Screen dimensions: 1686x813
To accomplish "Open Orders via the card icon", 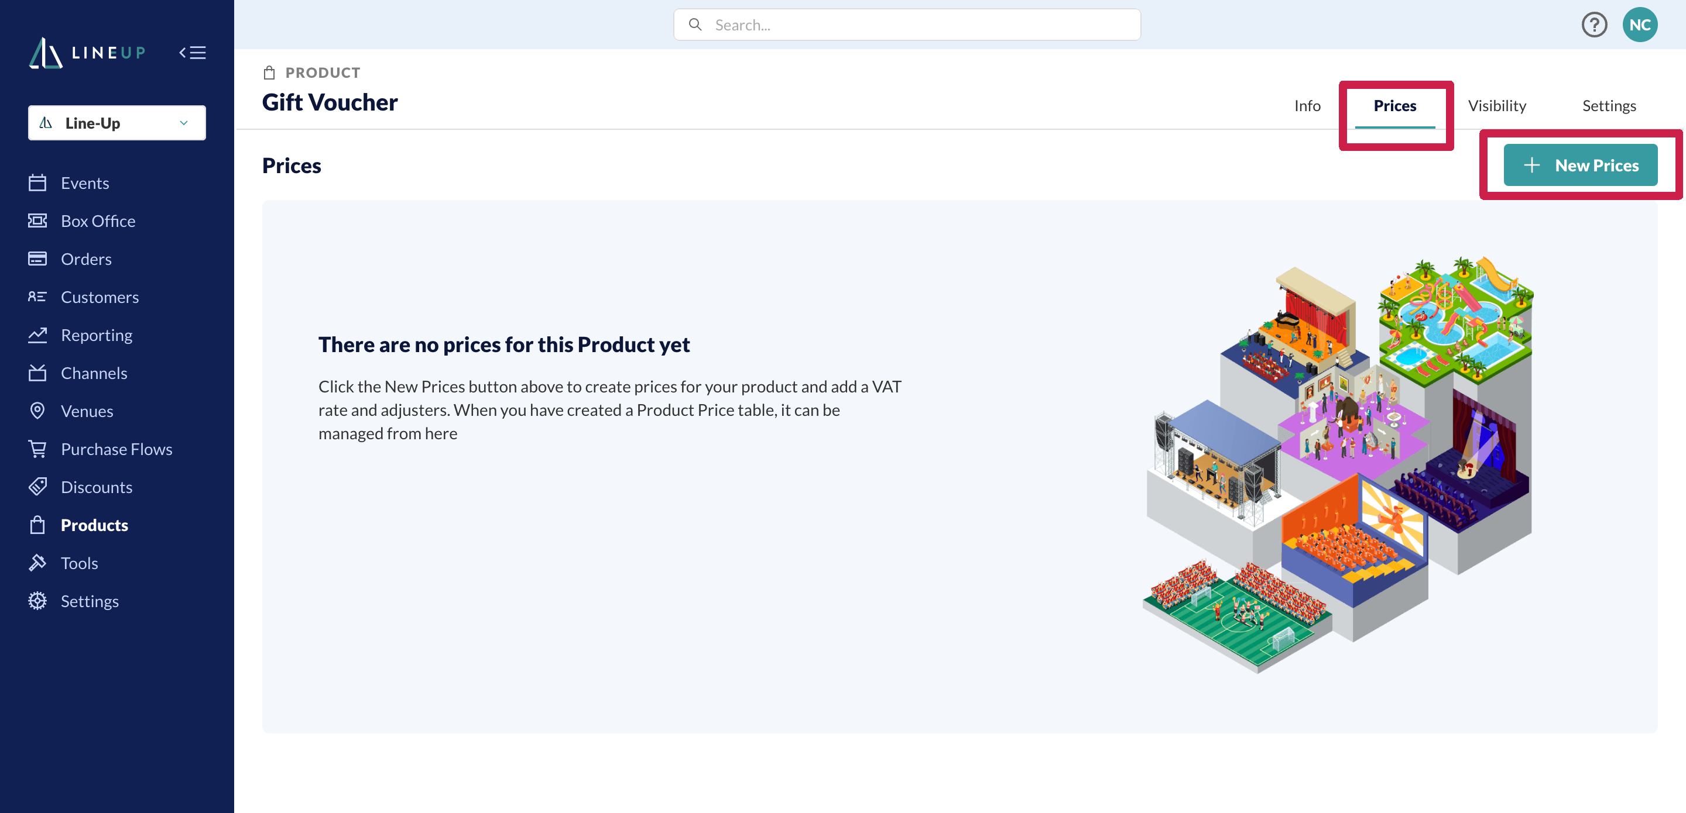I will (37, 259).
